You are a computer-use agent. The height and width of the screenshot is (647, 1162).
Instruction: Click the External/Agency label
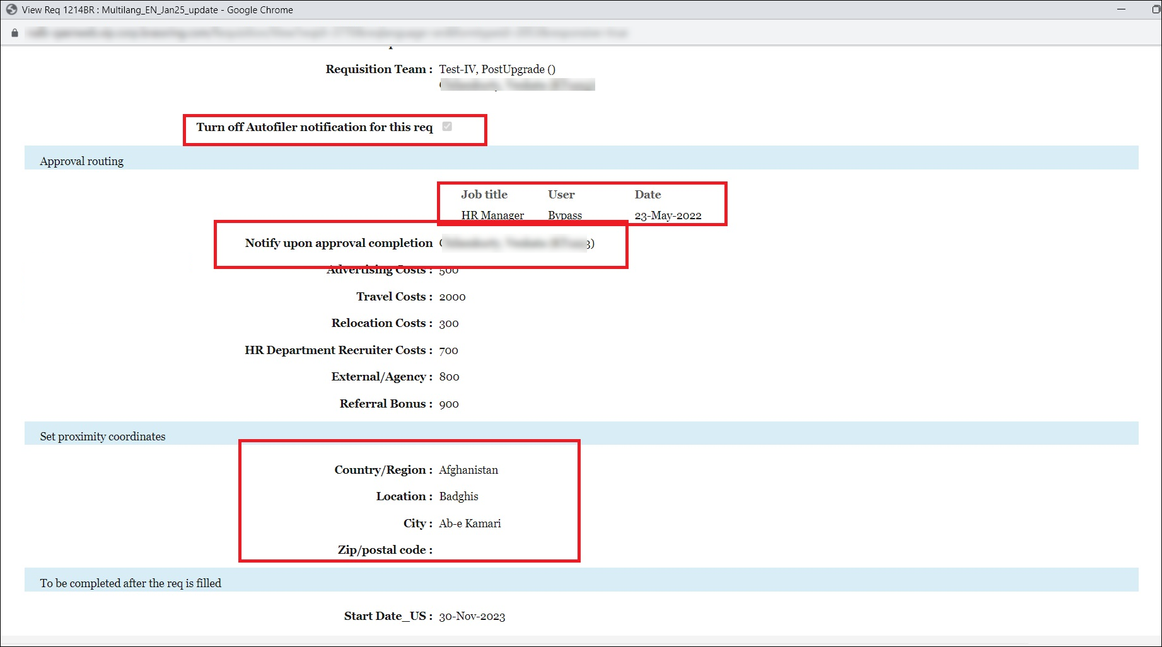tap(382, 377)
